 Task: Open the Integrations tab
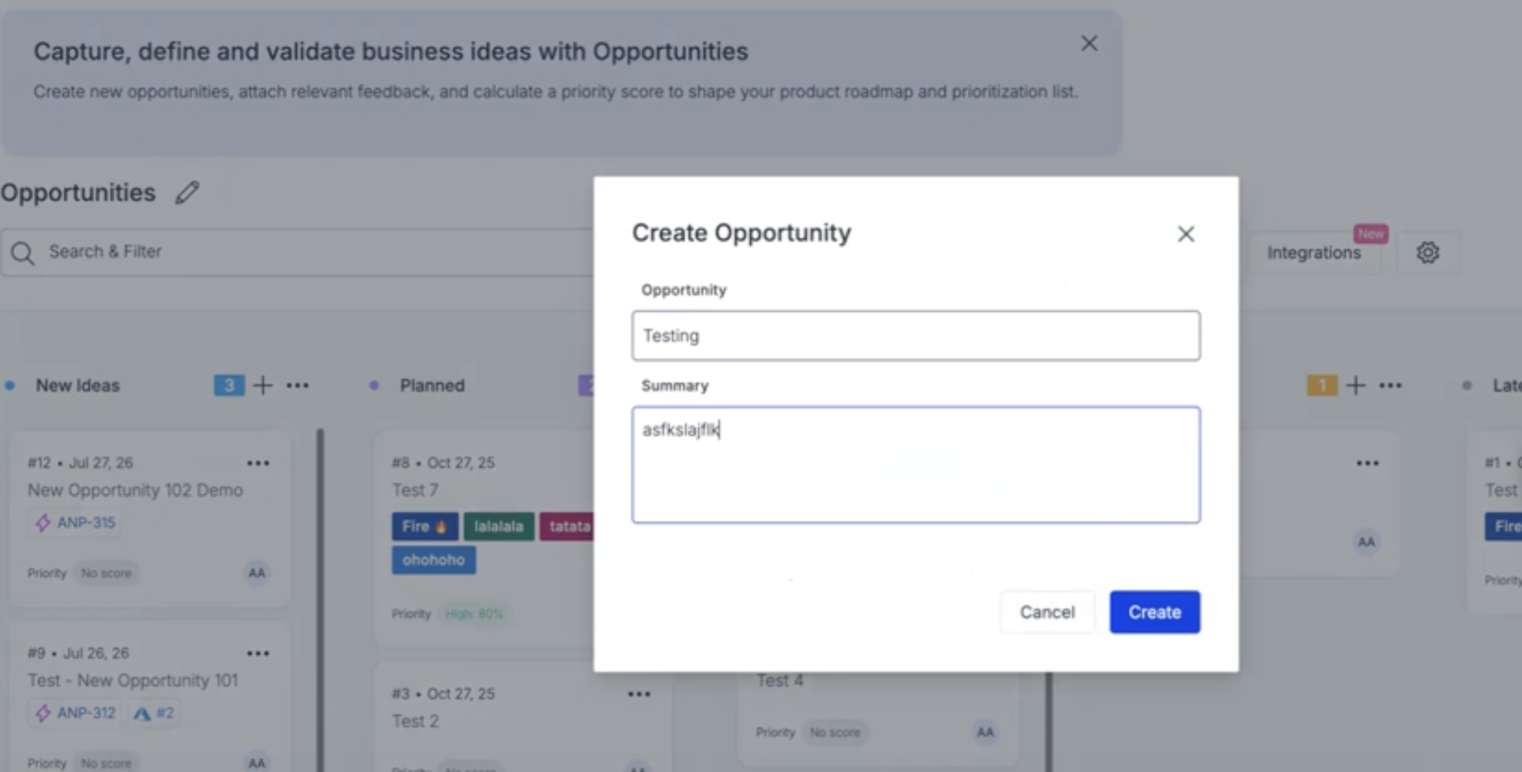1313,252
